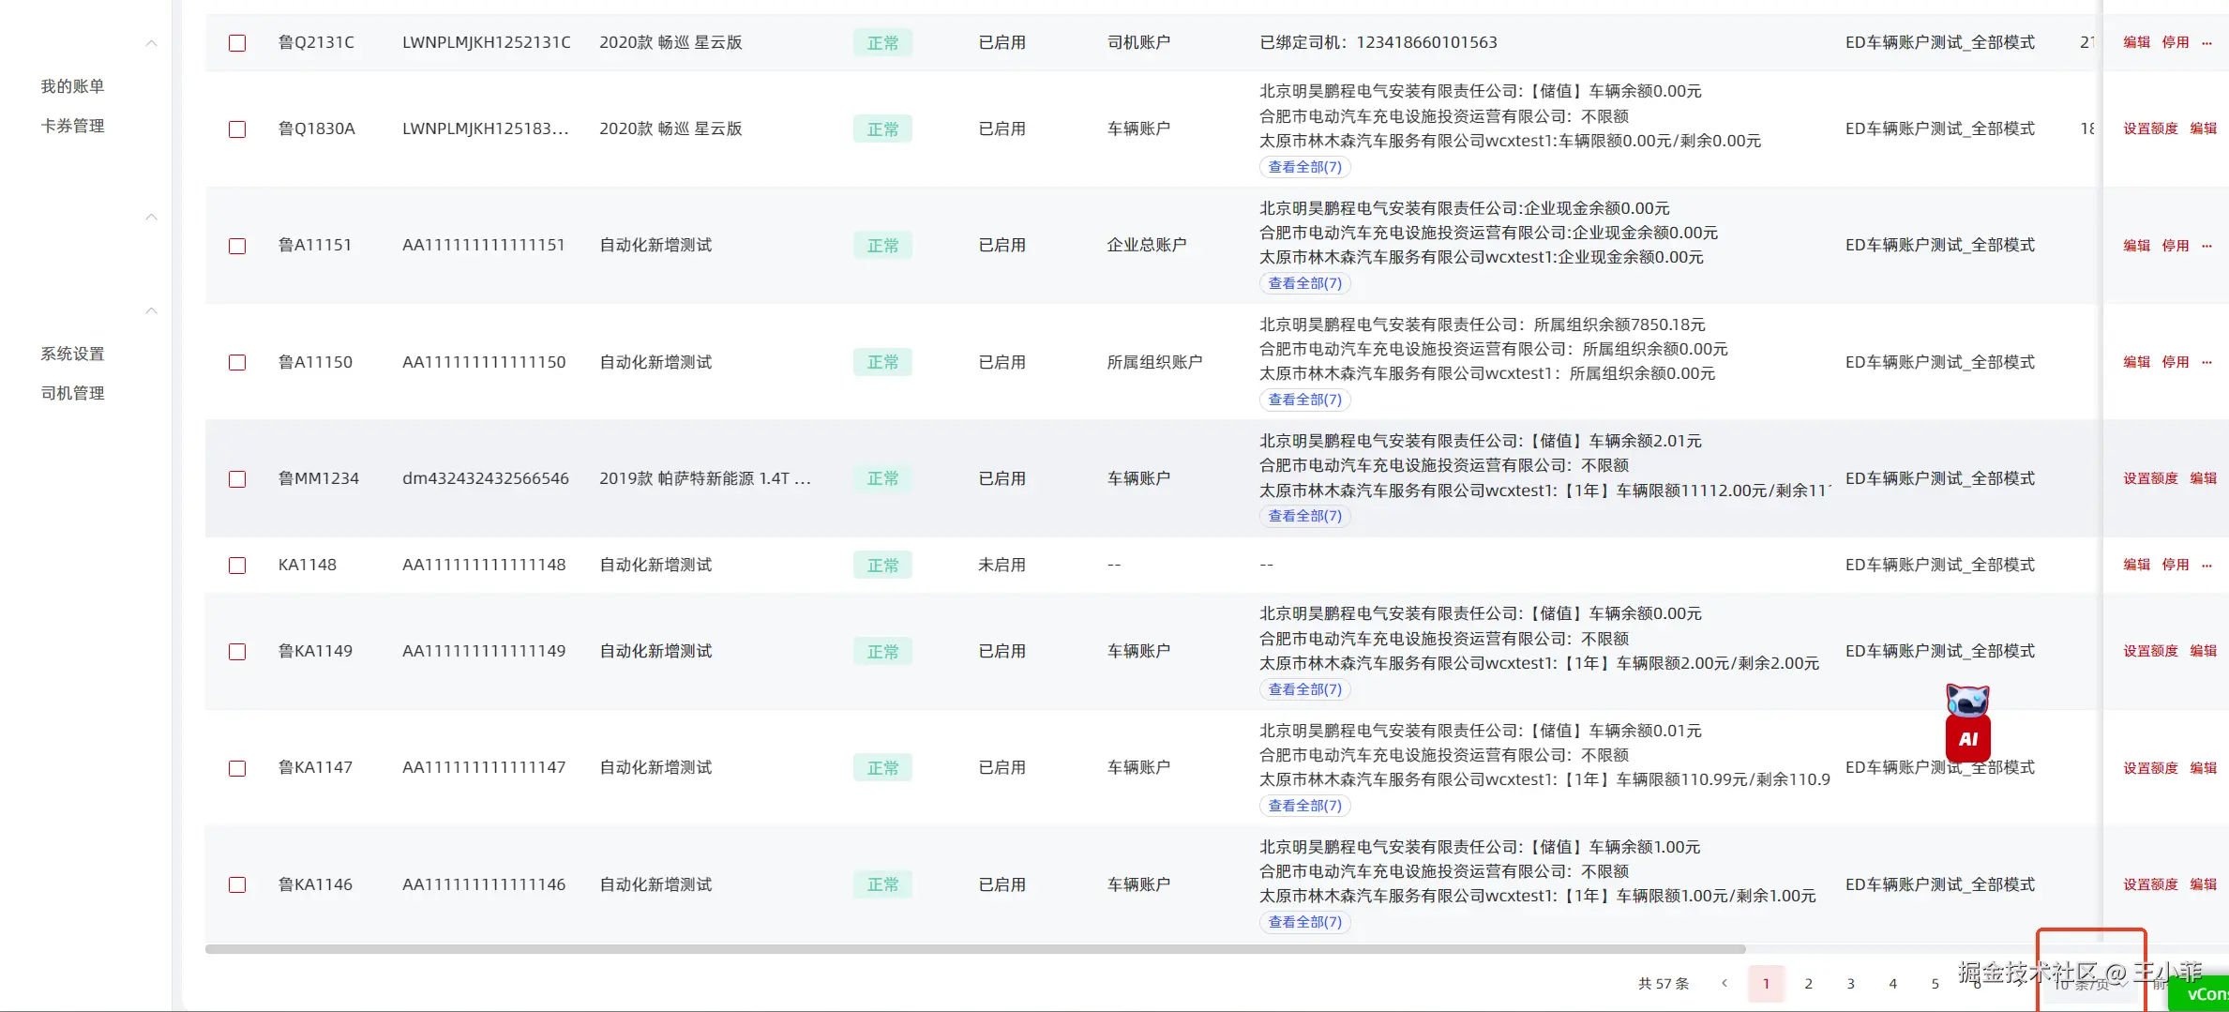Click 编辑 in the 鲁MM1234 row
The width and height of the screenshot is (2229, 1012).
[2203, 478]
